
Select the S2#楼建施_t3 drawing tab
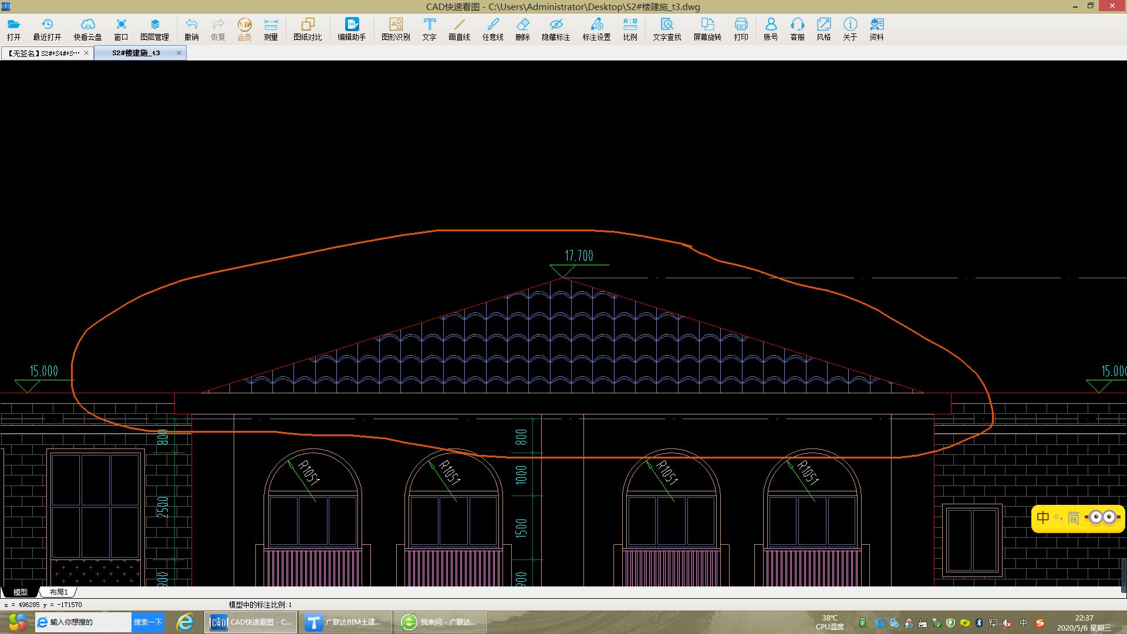tap(136, 53)
